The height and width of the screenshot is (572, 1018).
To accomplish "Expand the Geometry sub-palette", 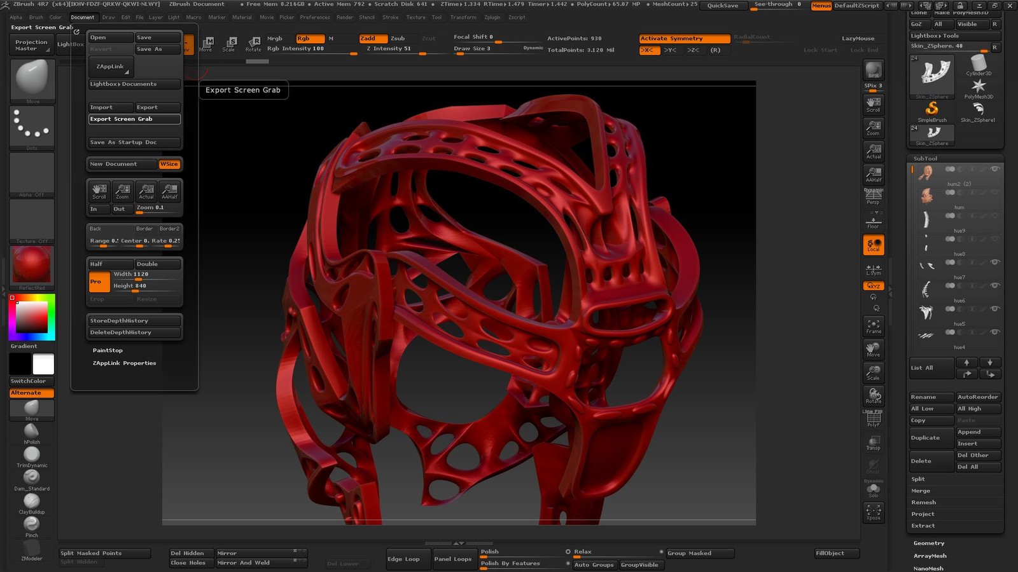I will pyautogui.click(x=929, y=543).
